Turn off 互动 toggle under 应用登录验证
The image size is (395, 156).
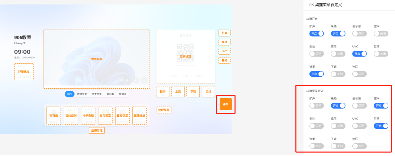381,126
